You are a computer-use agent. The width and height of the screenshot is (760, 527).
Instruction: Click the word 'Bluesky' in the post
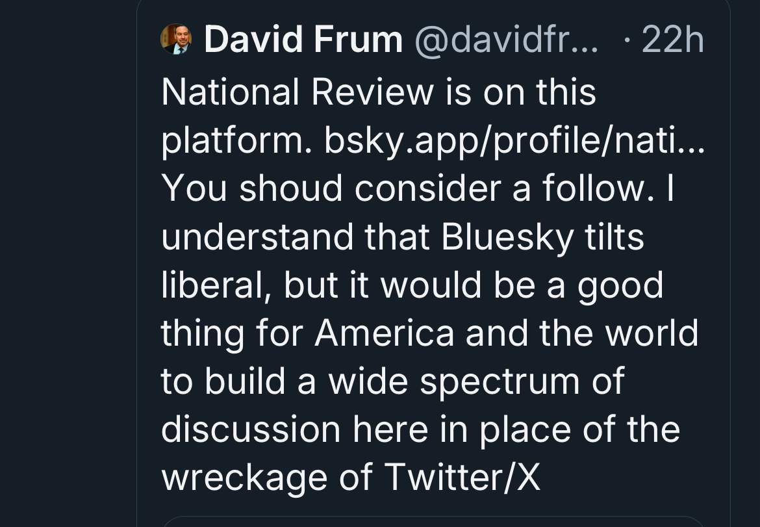(x=507, y=236)
